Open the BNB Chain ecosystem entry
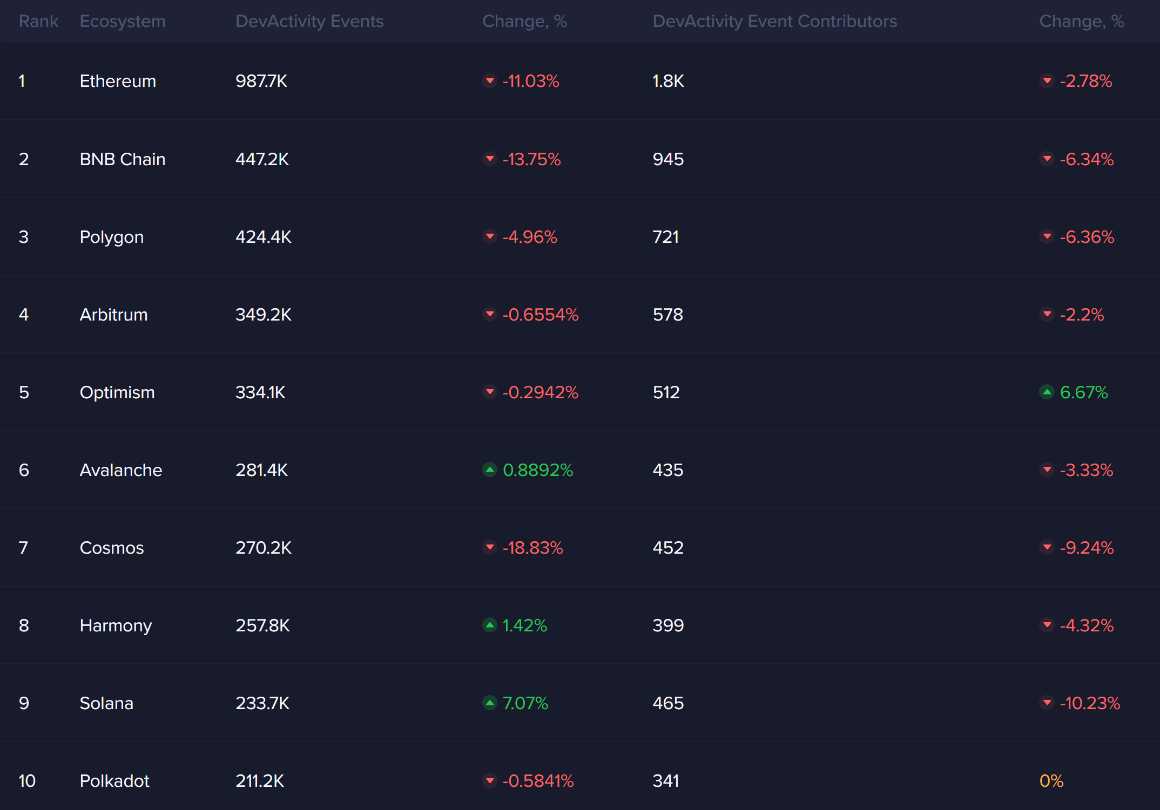This screenshot has width=1160, height=810. pyautogui.click(x=123, y=159)
